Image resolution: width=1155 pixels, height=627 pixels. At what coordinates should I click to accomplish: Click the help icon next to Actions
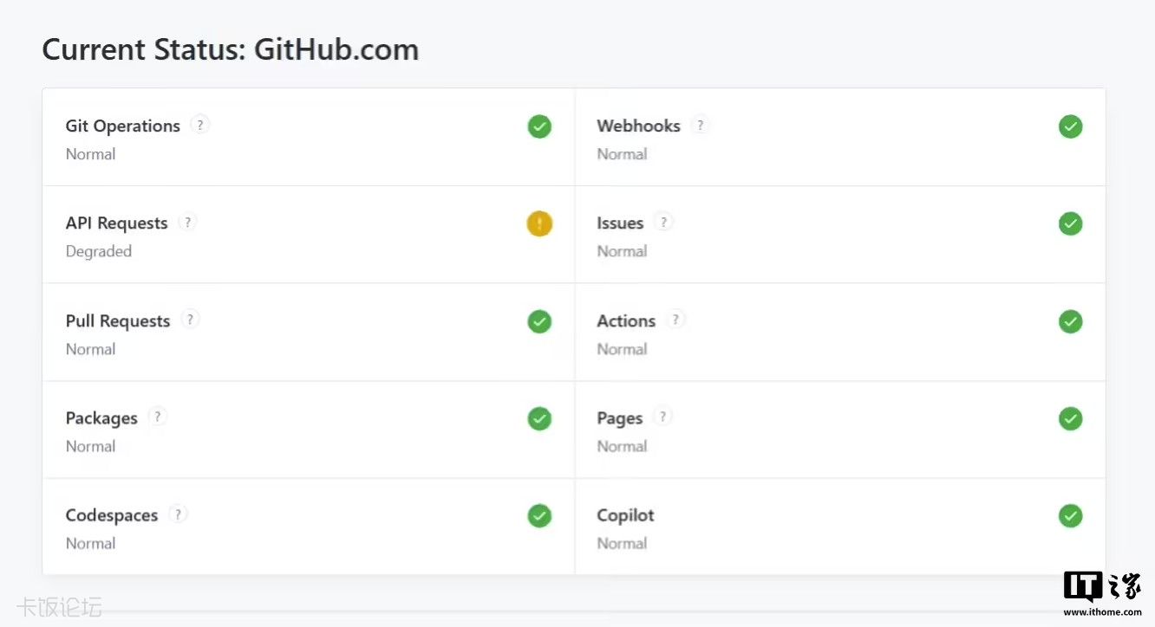click(675, 320)
